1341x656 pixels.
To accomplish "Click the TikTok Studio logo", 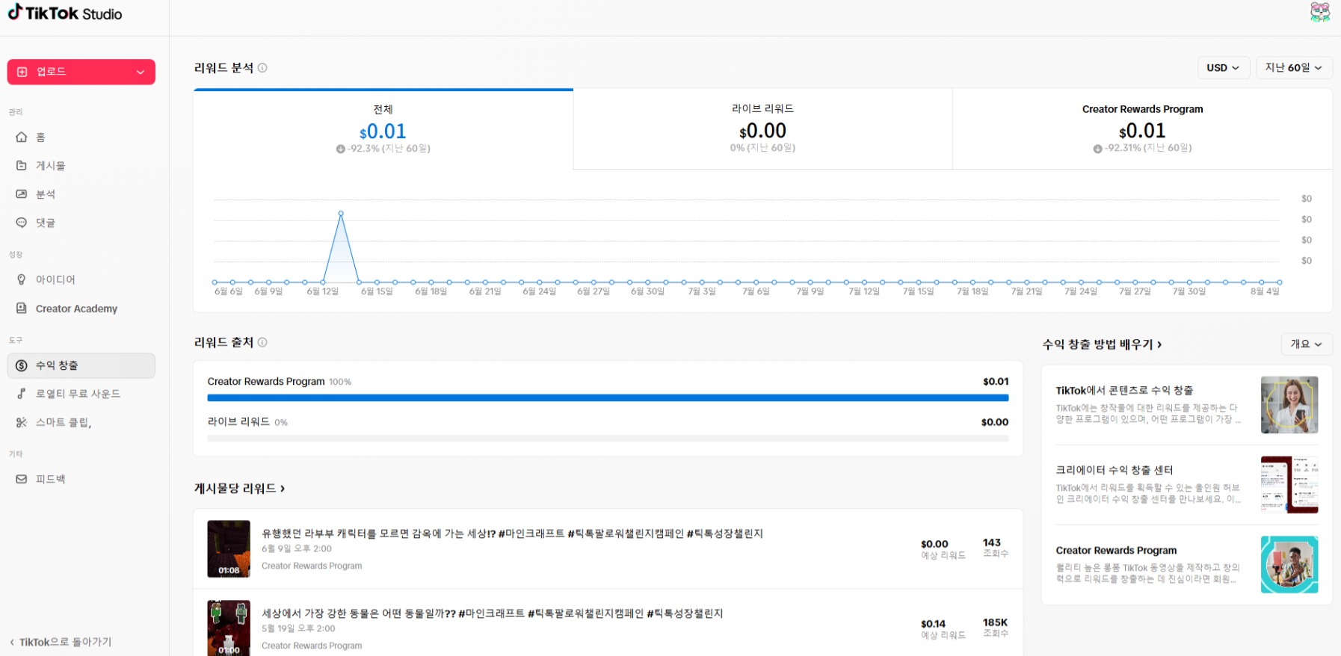I will (x=65, y=13).
